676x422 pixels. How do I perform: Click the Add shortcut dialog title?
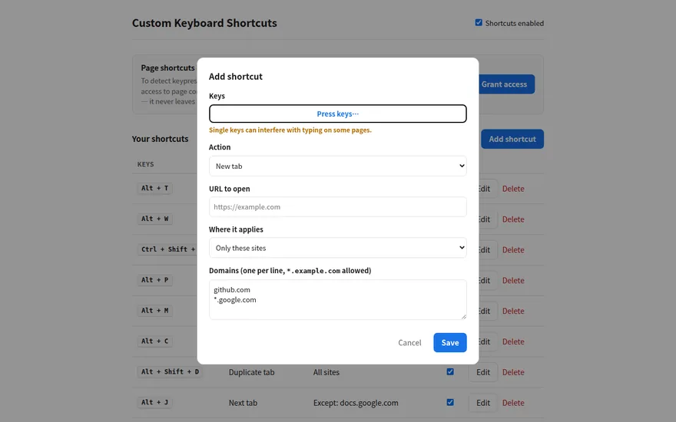pyautogui.click(x=235, y=76)
